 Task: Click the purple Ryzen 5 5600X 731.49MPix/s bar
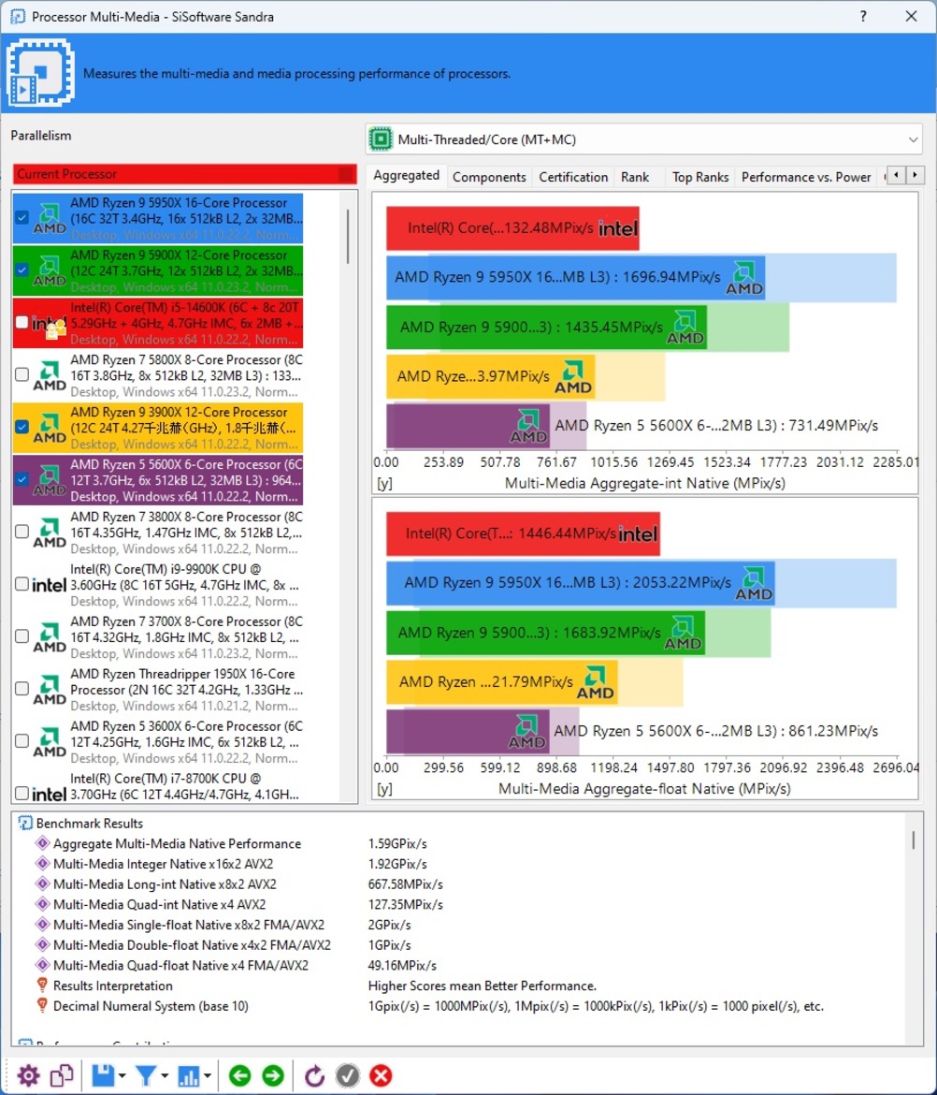pyautogui.click(x=468, y=426)
